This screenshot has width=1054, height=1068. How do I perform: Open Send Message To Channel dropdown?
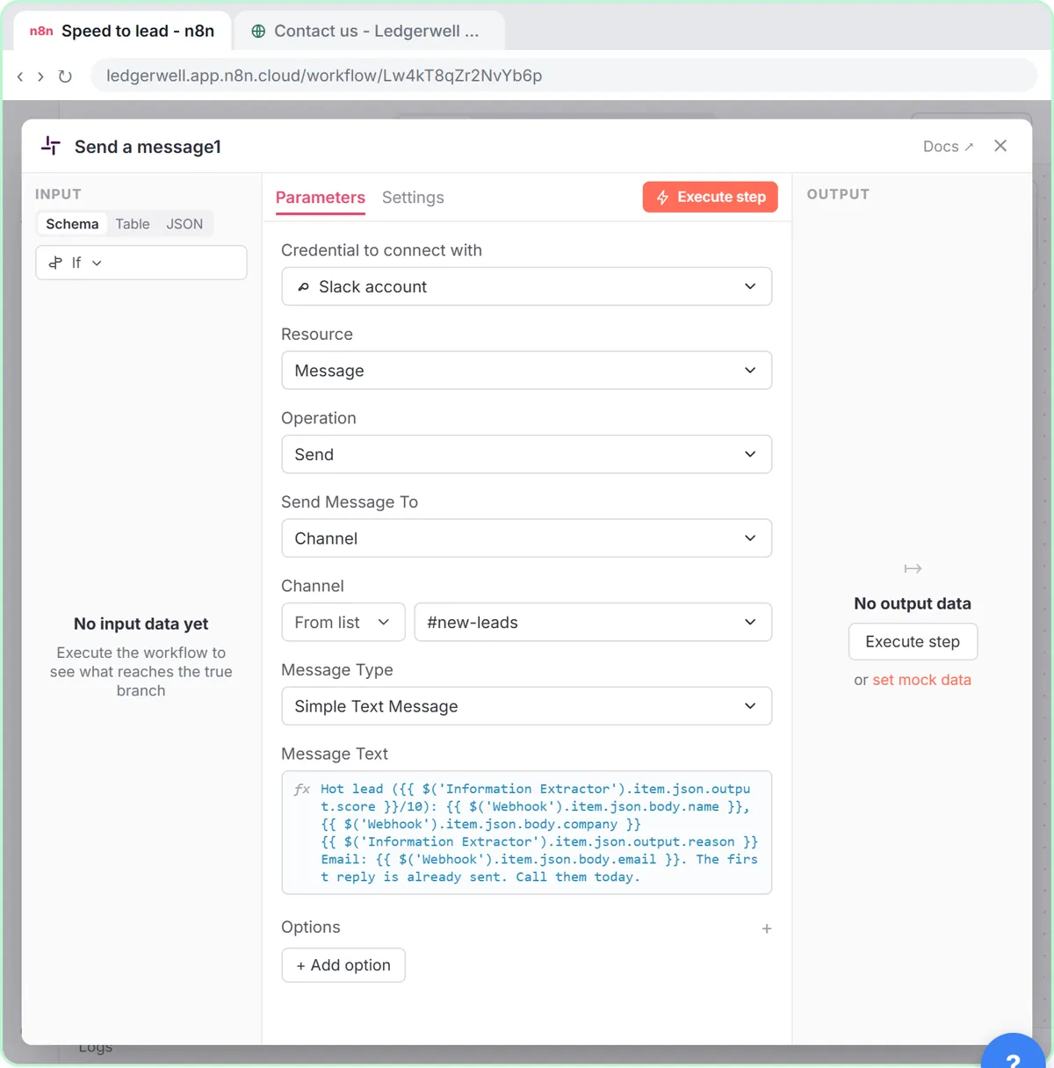[x=526, y=538]
